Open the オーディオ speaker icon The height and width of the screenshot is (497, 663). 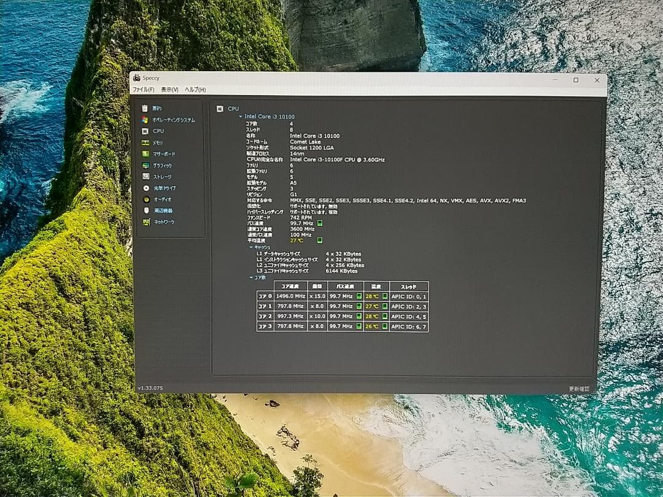(x=146, y=199)
